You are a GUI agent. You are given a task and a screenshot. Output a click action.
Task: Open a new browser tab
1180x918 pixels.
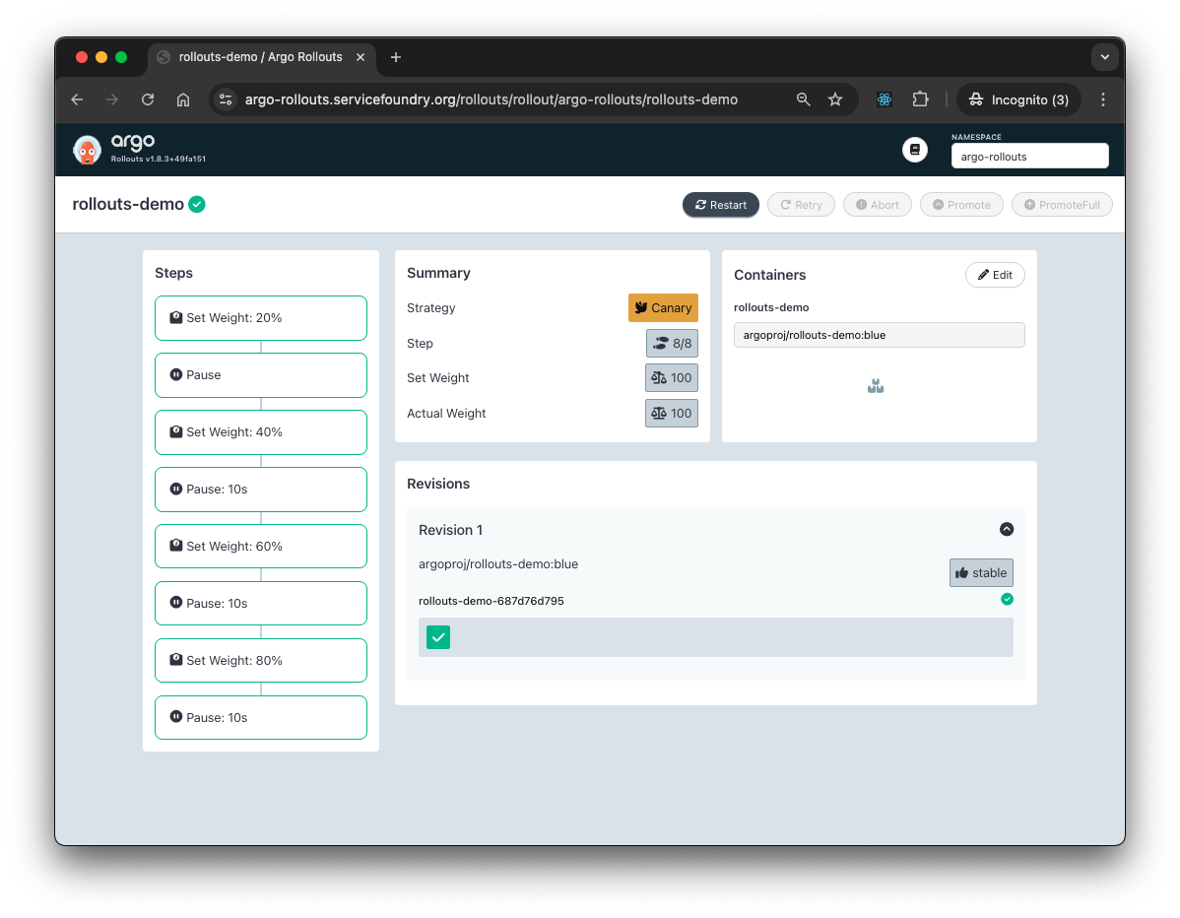pyautogui.click(x=396, y=57)
